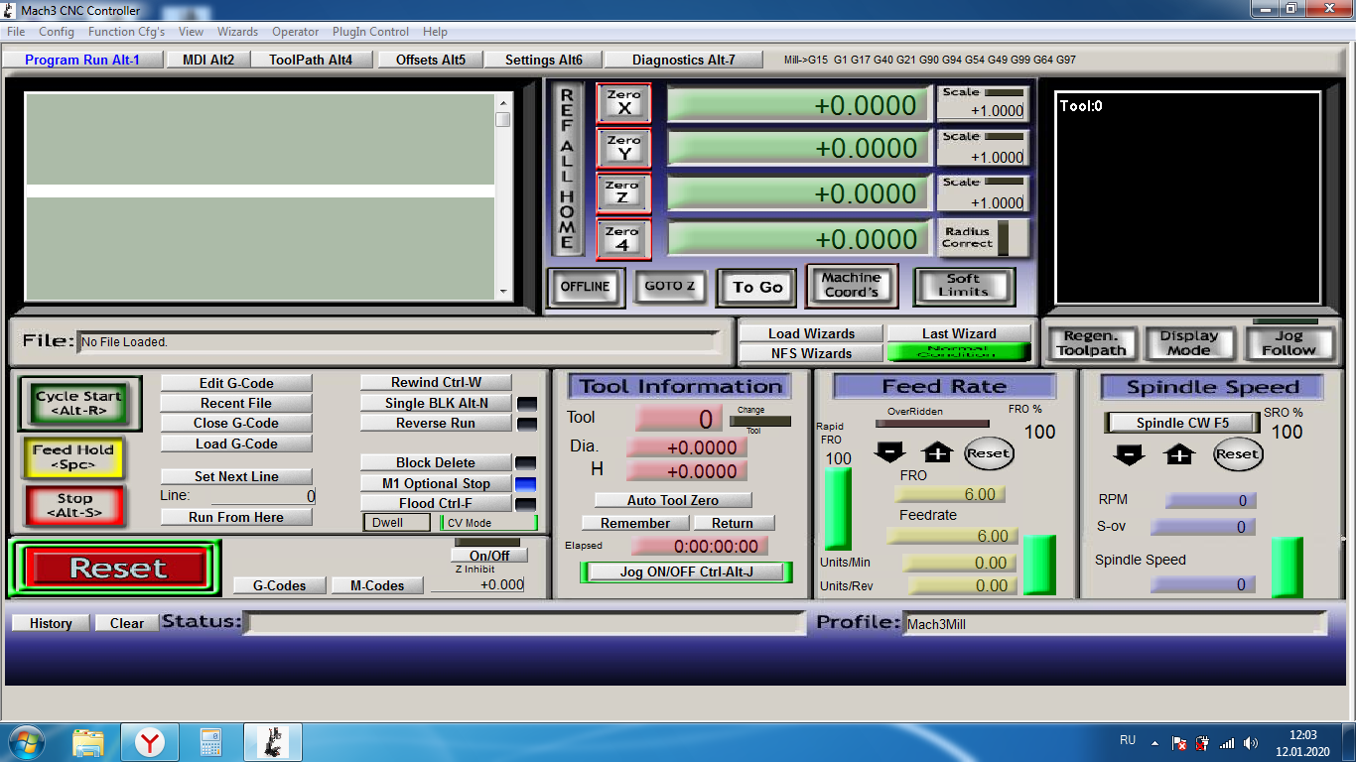Click the up arrow of the G-code scrollbar

click(503, 103)
